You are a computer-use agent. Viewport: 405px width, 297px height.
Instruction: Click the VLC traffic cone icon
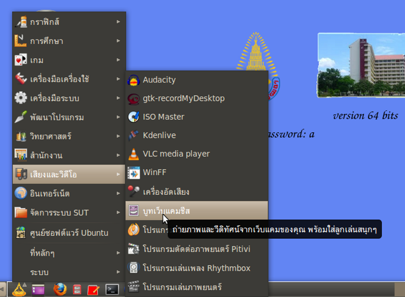(134, 154)
